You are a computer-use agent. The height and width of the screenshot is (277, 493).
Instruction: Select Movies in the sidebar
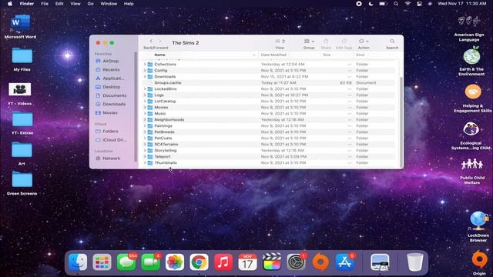(106, 112)
